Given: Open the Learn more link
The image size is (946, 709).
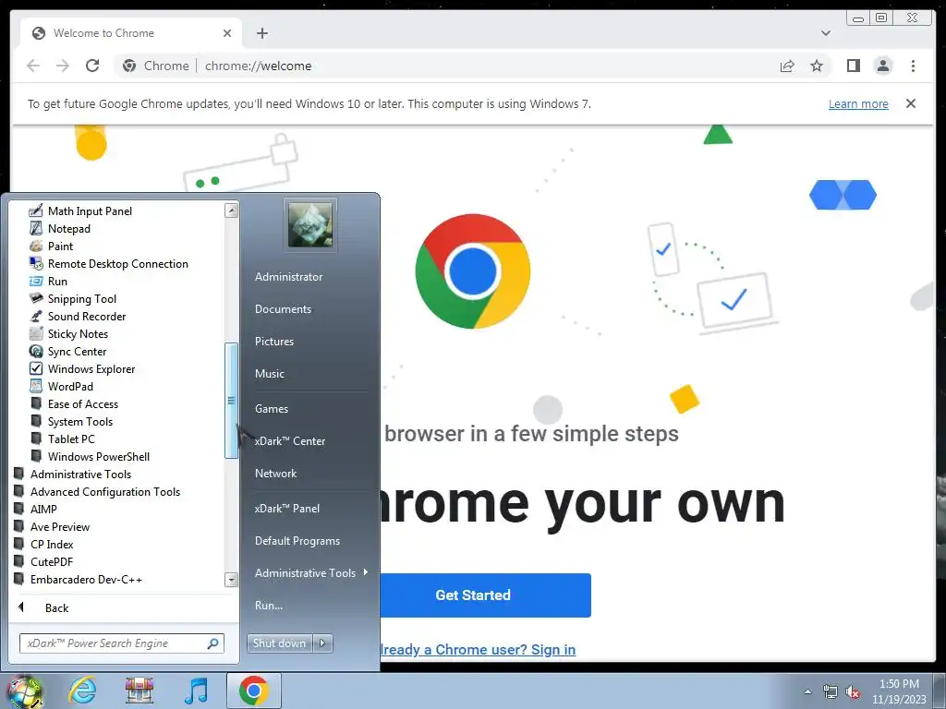Looking at the screenshot, I should (x=858, y=103).
